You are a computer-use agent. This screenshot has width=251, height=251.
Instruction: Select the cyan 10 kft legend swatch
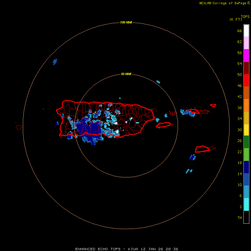pyautogui.click(x=246, y=204)
